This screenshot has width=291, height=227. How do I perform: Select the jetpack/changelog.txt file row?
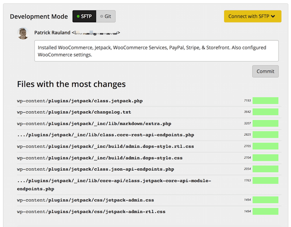(149, 112)
